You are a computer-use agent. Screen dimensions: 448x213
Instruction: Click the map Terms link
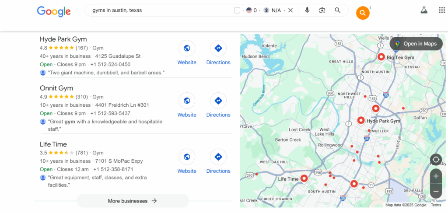pos(436,205)
